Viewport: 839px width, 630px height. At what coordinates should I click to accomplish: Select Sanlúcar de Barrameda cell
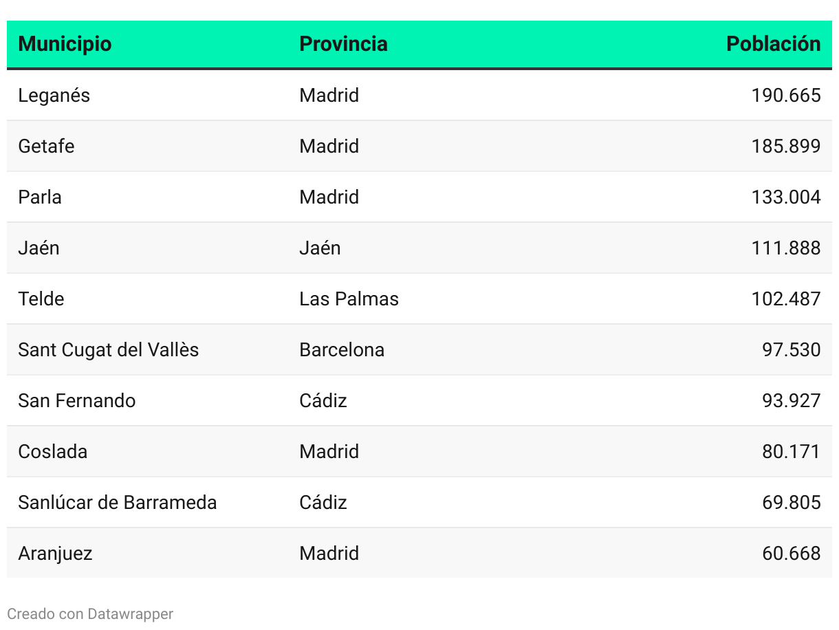[x=118, y=502]
